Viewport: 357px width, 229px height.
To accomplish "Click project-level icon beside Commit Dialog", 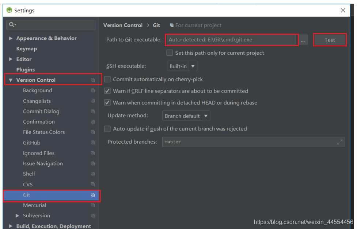I will pos(93,111).
